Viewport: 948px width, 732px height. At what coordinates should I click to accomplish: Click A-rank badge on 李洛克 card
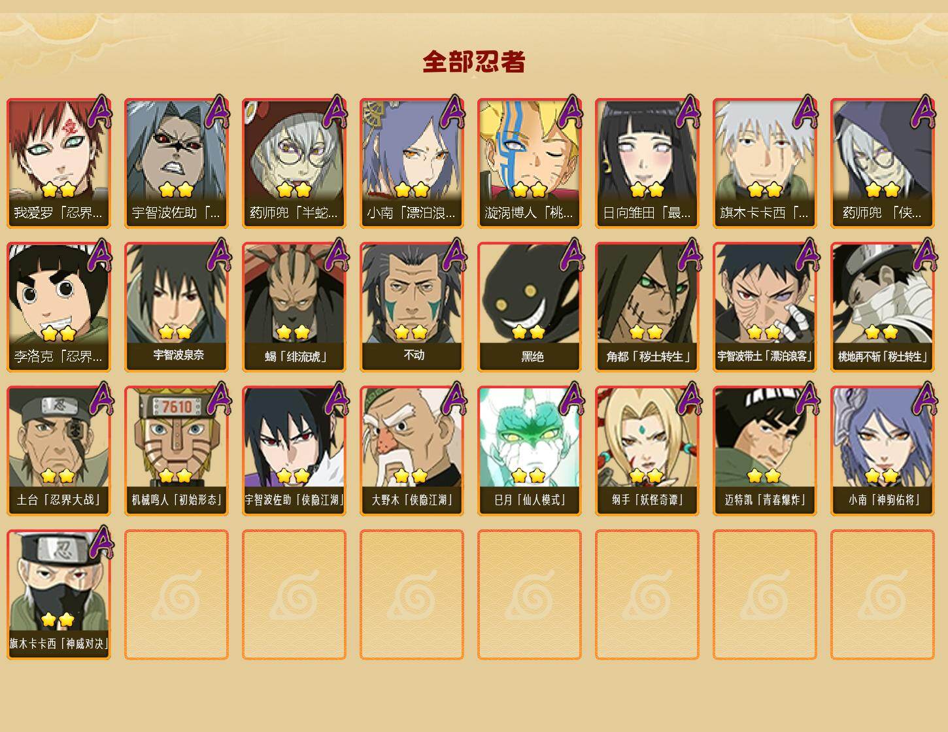(x=100, y=256)
